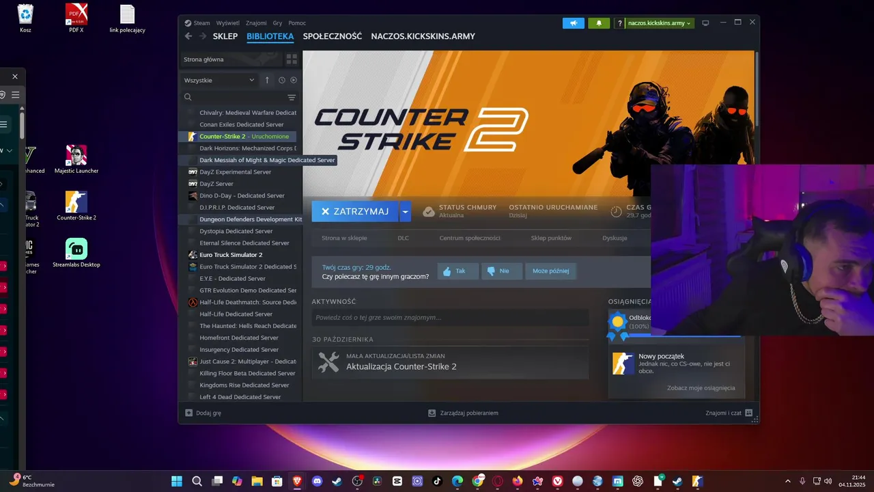Click the sort ascending arrow in library

(267, 80)
